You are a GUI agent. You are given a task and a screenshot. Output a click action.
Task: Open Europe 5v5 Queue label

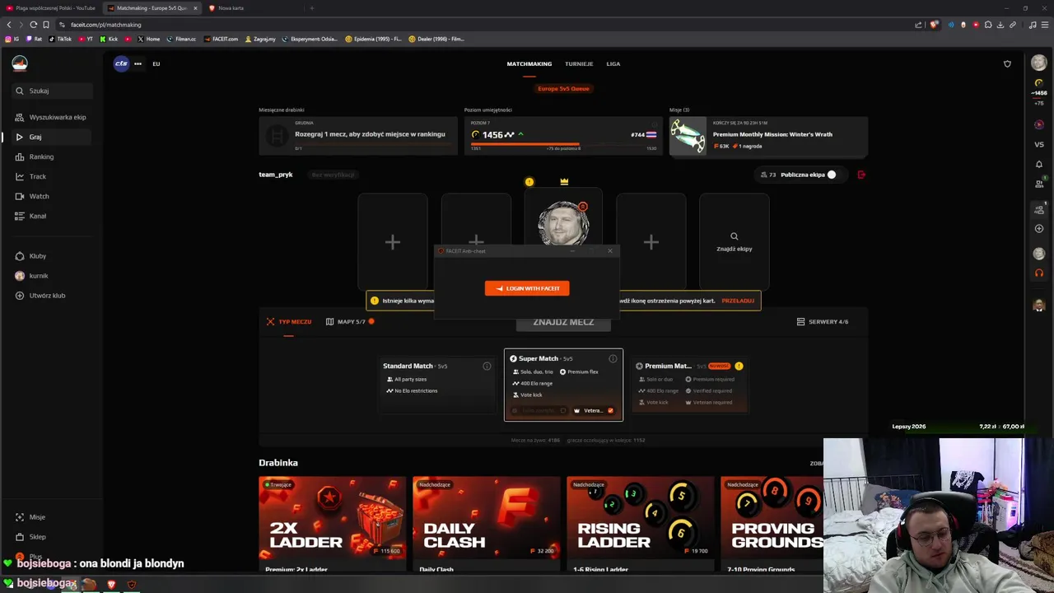563,88
